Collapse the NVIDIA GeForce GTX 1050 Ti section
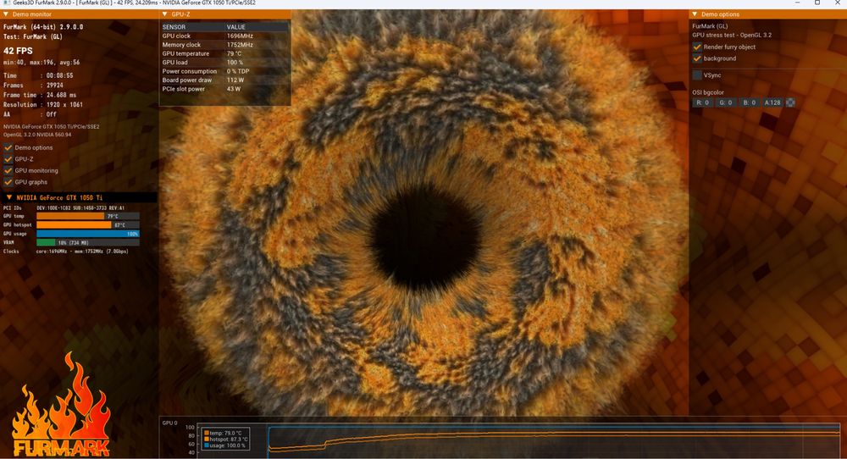The height and width of the screenshot is (459, 847). (x=8, y=197)
